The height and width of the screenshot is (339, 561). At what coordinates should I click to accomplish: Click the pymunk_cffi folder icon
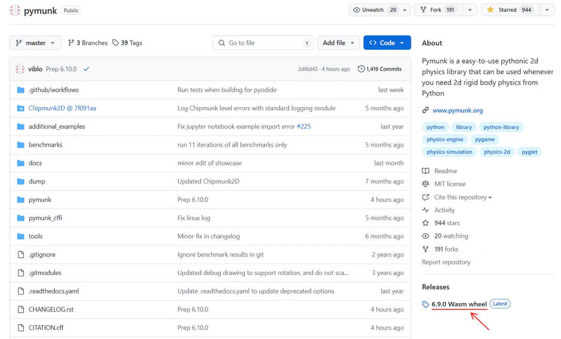[21, 218]
